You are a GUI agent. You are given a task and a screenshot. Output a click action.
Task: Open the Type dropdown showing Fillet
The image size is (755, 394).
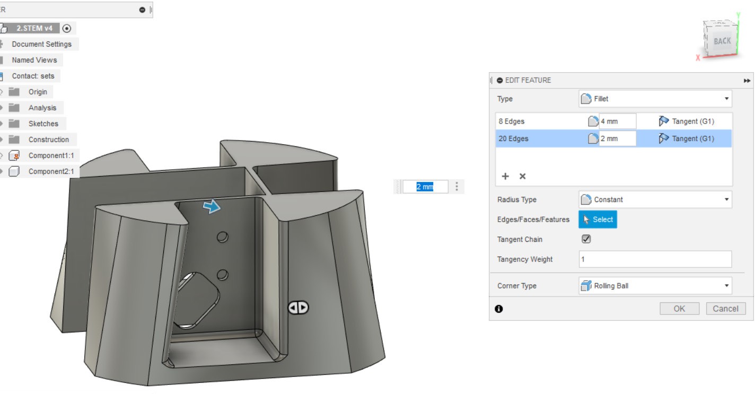tap(655, 99)
